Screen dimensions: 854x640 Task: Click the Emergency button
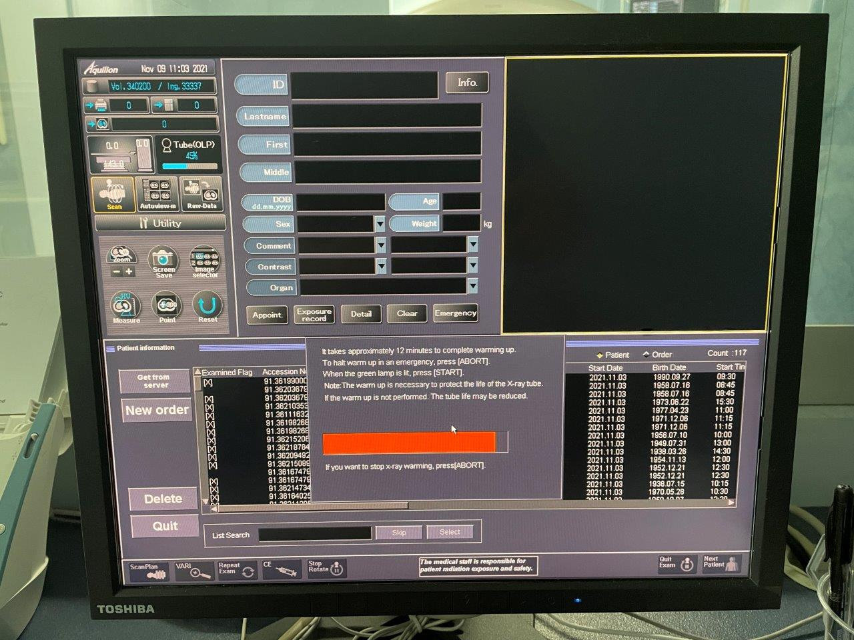(456, 313)
